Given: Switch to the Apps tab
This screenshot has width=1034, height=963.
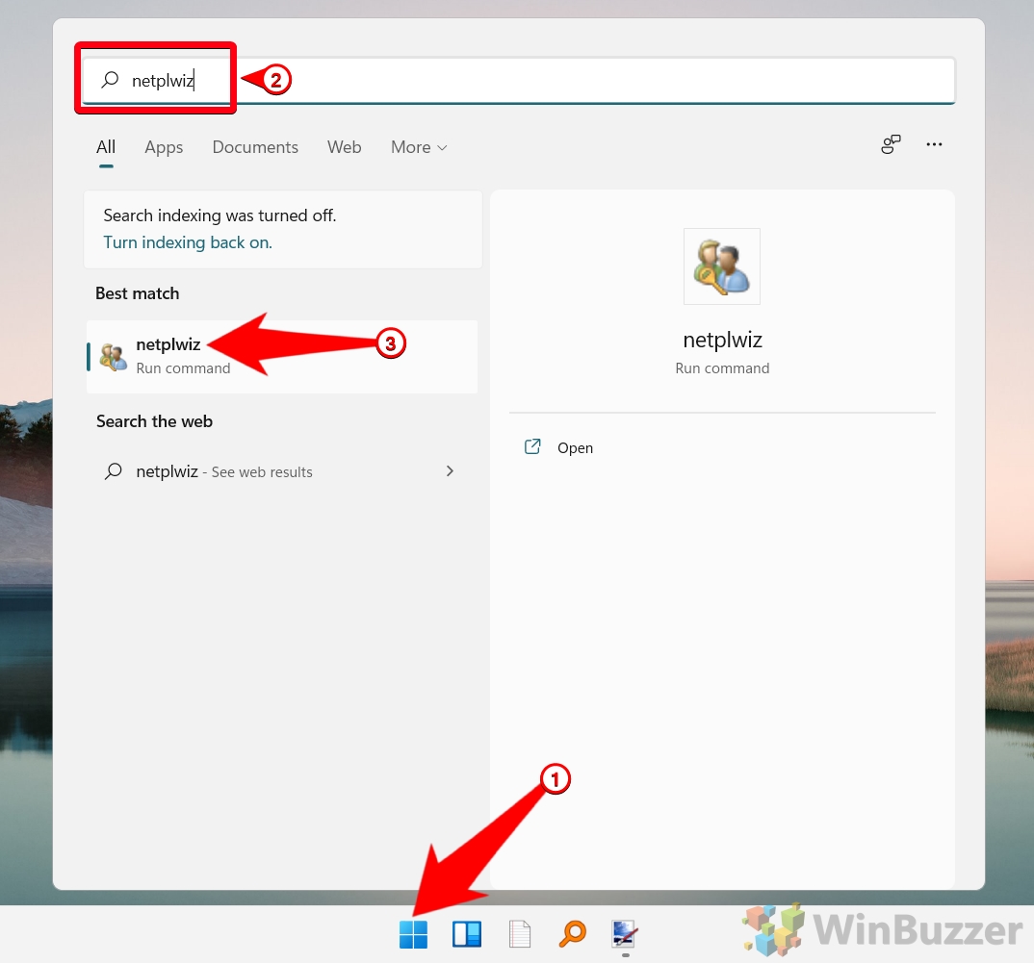Looking at the screenshot, I should [164, 147].
